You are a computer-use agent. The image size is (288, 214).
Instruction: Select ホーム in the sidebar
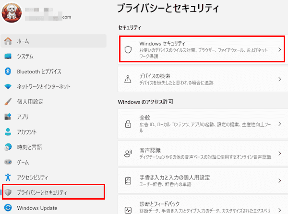tap(53, 41)
